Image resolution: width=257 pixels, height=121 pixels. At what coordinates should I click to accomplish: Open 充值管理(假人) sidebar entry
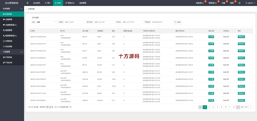click(x=12, y=25)
